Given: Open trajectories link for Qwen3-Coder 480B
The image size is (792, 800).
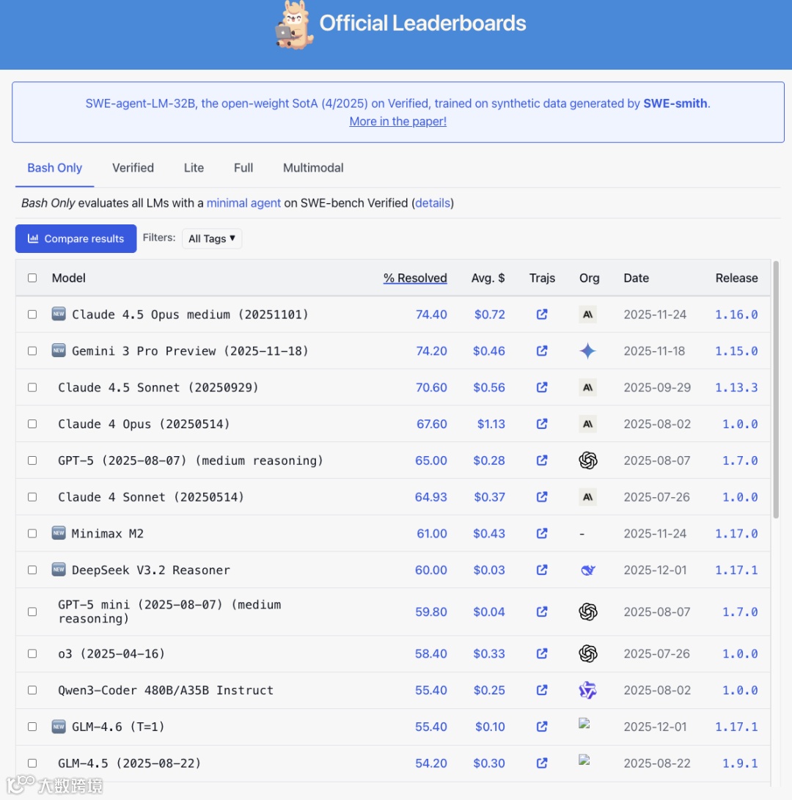Looking at the screenshot, I should [542, 690].
